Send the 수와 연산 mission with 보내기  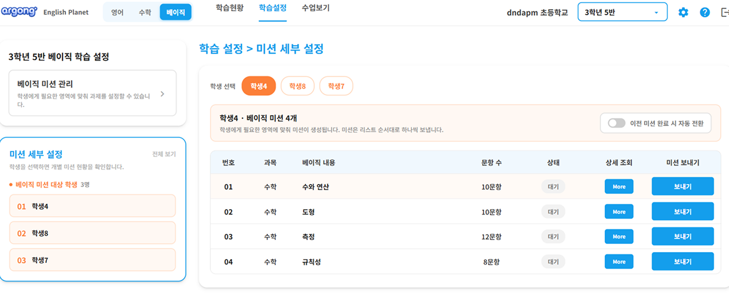coord(683,186)
